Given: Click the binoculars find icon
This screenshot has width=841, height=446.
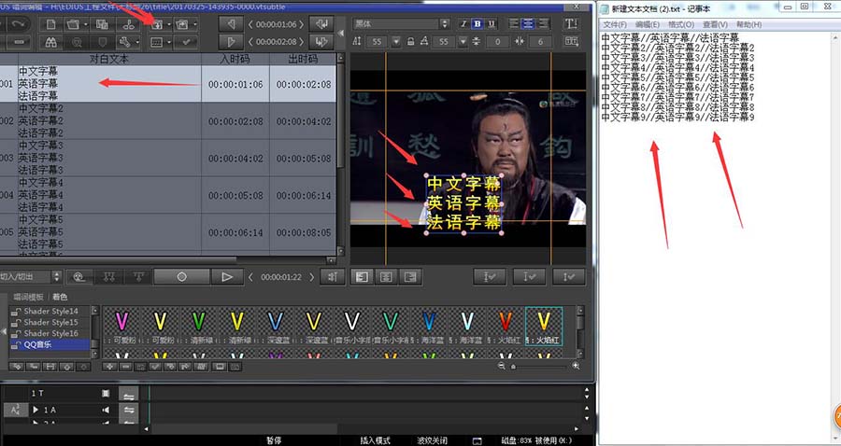Looking at the screenshot, I should click(51, 42).
